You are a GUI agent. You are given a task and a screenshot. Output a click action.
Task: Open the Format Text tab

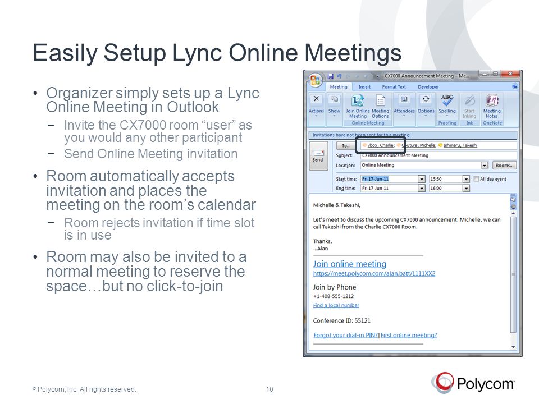(394, 87)
